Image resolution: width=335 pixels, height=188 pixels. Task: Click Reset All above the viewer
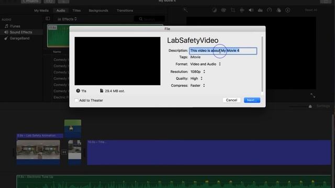pyautogui.click(x=311, y=10)
